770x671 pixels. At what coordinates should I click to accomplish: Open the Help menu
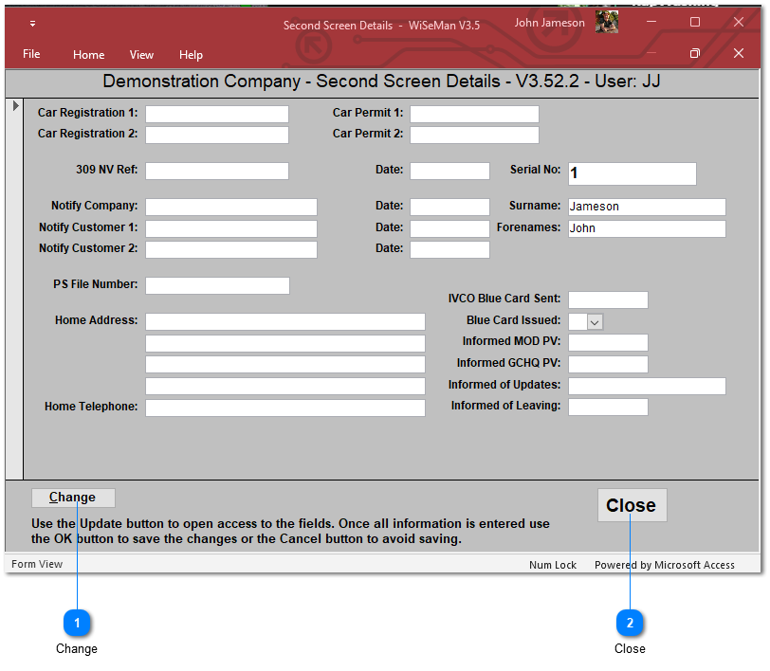click(191, 55)
